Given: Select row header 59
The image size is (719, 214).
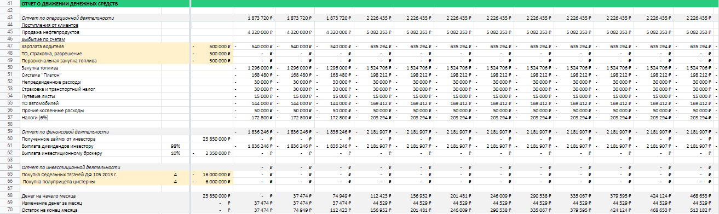Looking at the screenshot, I should 9,132.
